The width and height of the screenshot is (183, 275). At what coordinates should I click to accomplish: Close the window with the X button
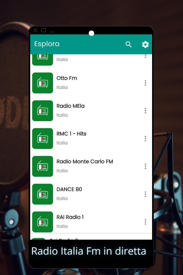pos(35,30)
